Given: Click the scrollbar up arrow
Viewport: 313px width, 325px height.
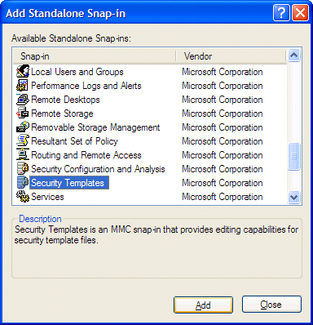Looking at the screenshot, I should coord(294,56).
